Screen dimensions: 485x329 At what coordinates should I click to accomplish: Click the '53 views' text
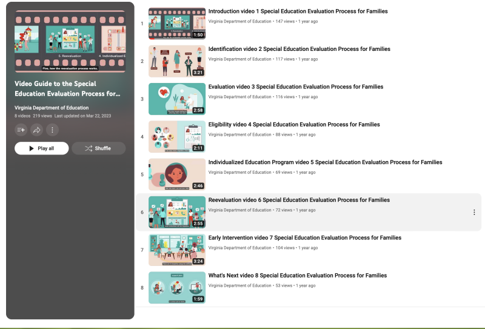coord(284,285)
